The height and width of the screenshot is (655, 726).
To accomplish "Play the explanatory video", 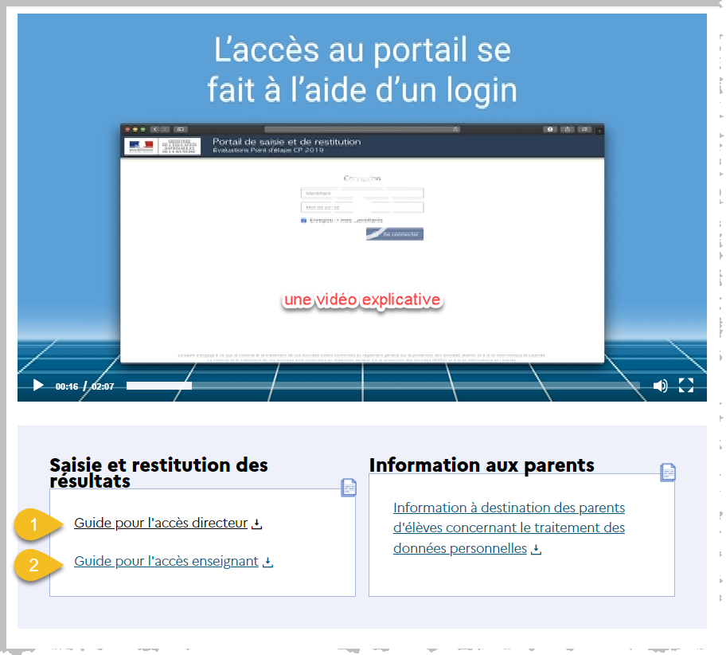I will 38,386.
